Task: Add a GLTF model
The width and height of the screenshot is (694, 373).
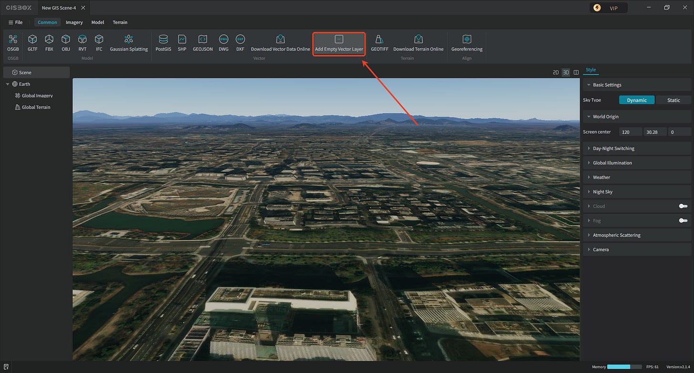Action: click(32, 43)
